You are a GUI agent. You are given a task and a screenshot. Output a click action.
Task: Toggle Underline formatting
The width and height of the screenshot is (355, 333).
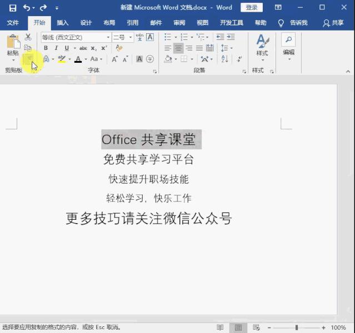67,48
